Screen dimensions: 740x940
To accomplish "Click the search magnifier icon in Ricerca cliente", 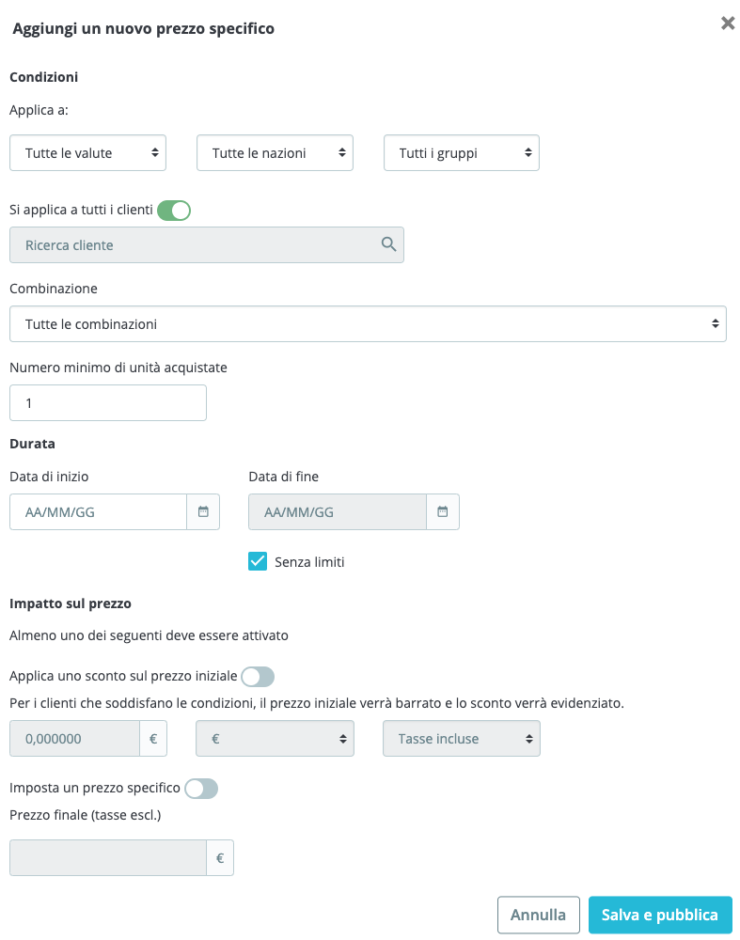I will coord(388,244).
